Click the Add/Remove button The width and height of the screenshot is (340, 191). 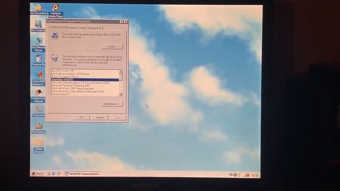[112, 104]
